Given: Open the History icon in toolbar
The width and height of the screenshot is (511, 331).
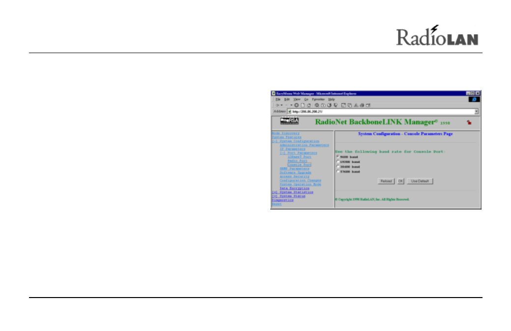Looking at the screenshot, I should click(x=329, y=105).
